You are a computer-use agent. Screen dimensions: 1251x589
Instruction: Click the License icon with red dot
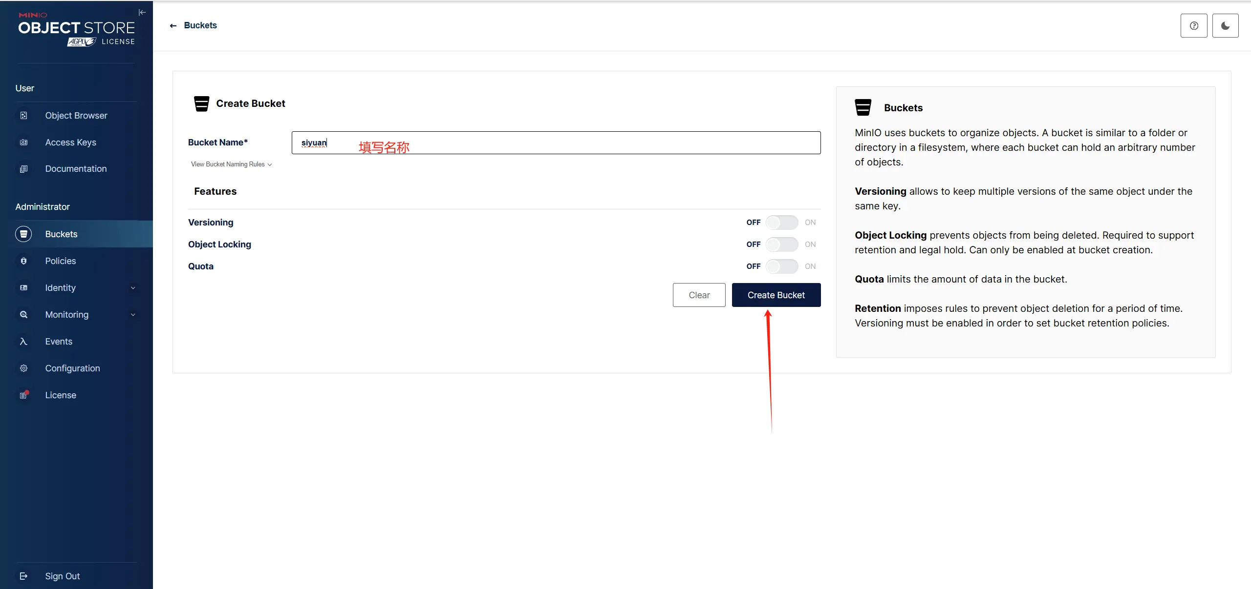(23, 395)
